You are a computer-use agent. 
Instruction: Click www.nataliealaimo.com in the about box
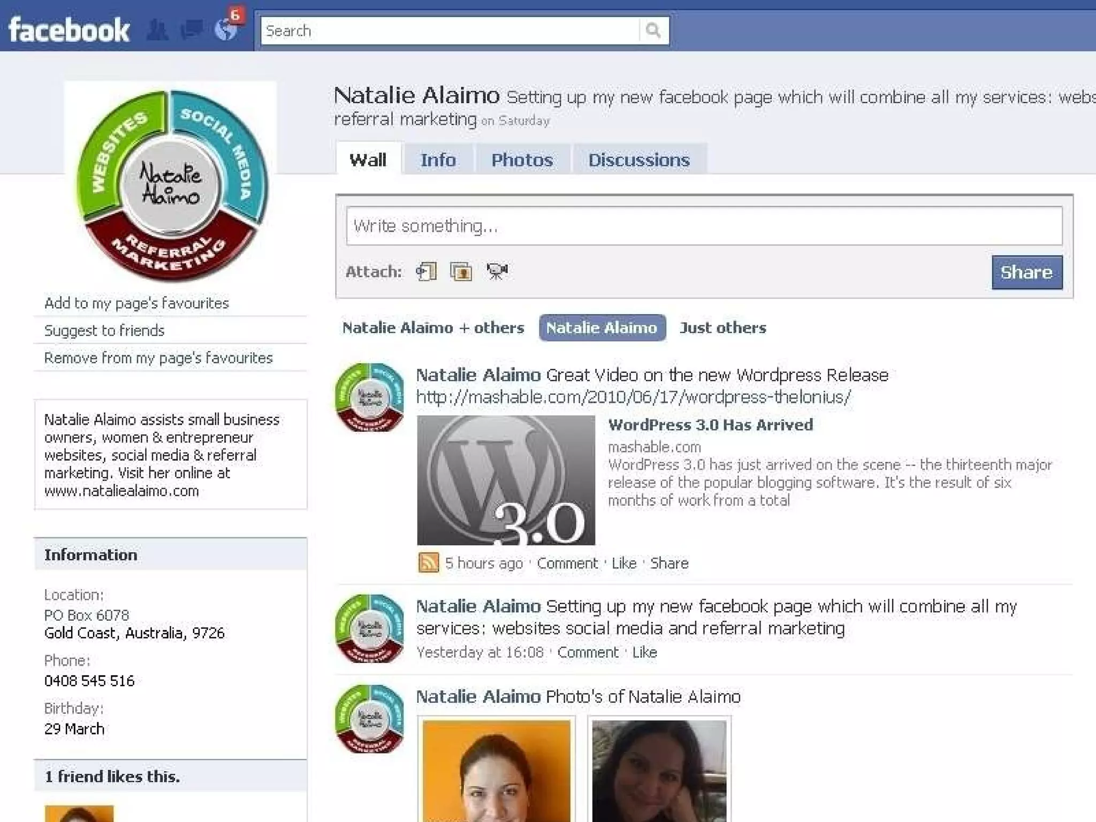point(121,491)
